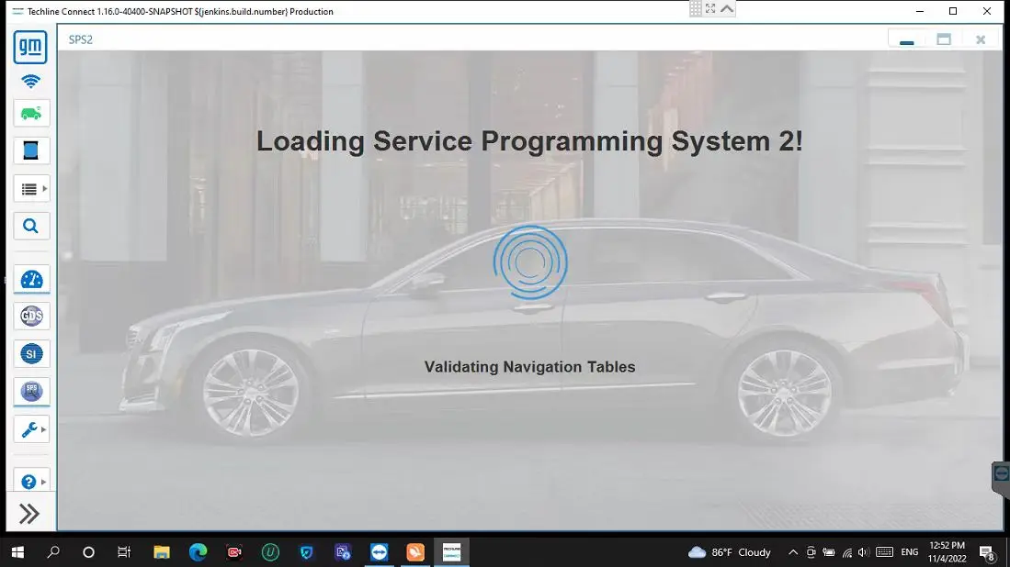Open Windows taskbar search
This screenshot has width=1010, height=567.
[x=53, y=552]
